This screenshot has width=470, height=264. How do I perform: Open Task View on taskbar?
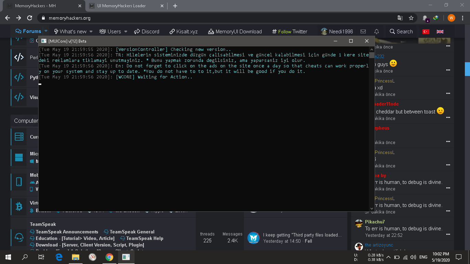[41, 257]
